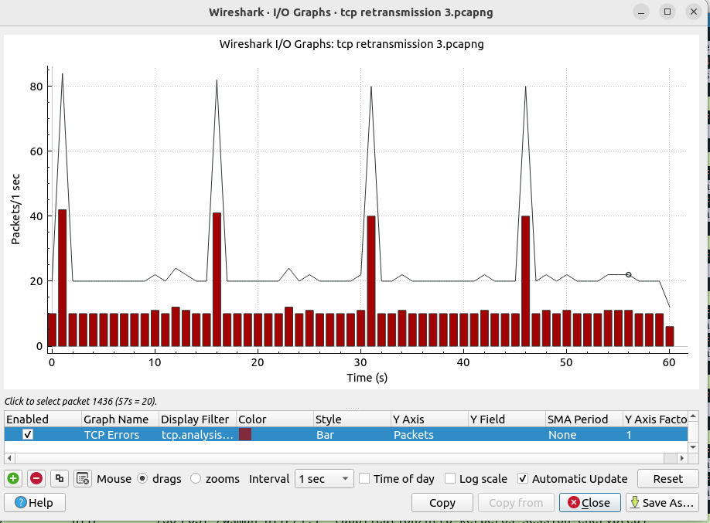Click the short last bar at 60 seconds
The width and height of the screenshot is (710, 523).
point(669,336)
